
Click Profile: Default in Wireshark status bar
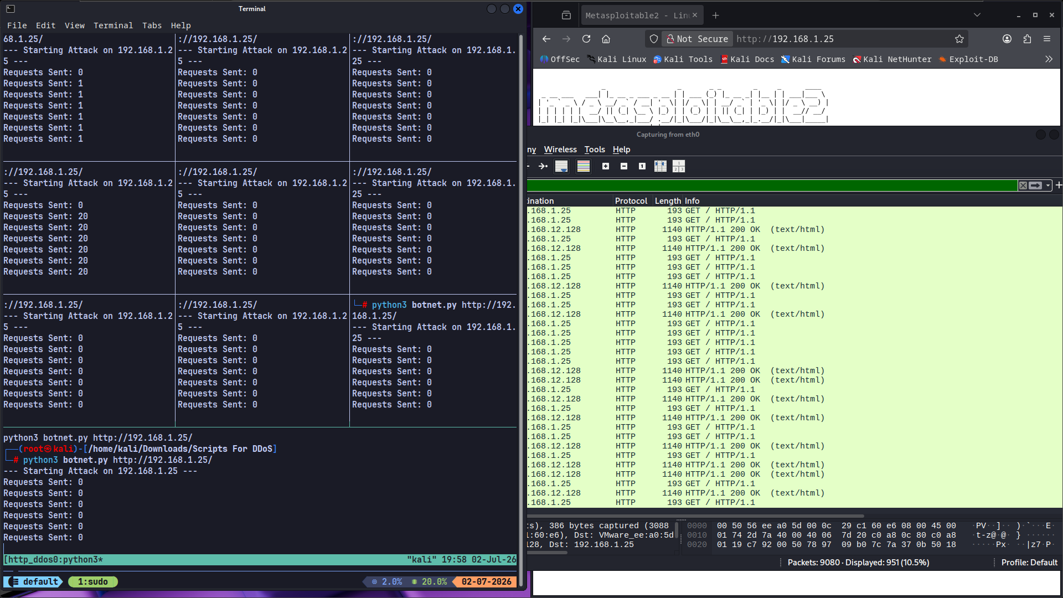tap(1029, 563)
